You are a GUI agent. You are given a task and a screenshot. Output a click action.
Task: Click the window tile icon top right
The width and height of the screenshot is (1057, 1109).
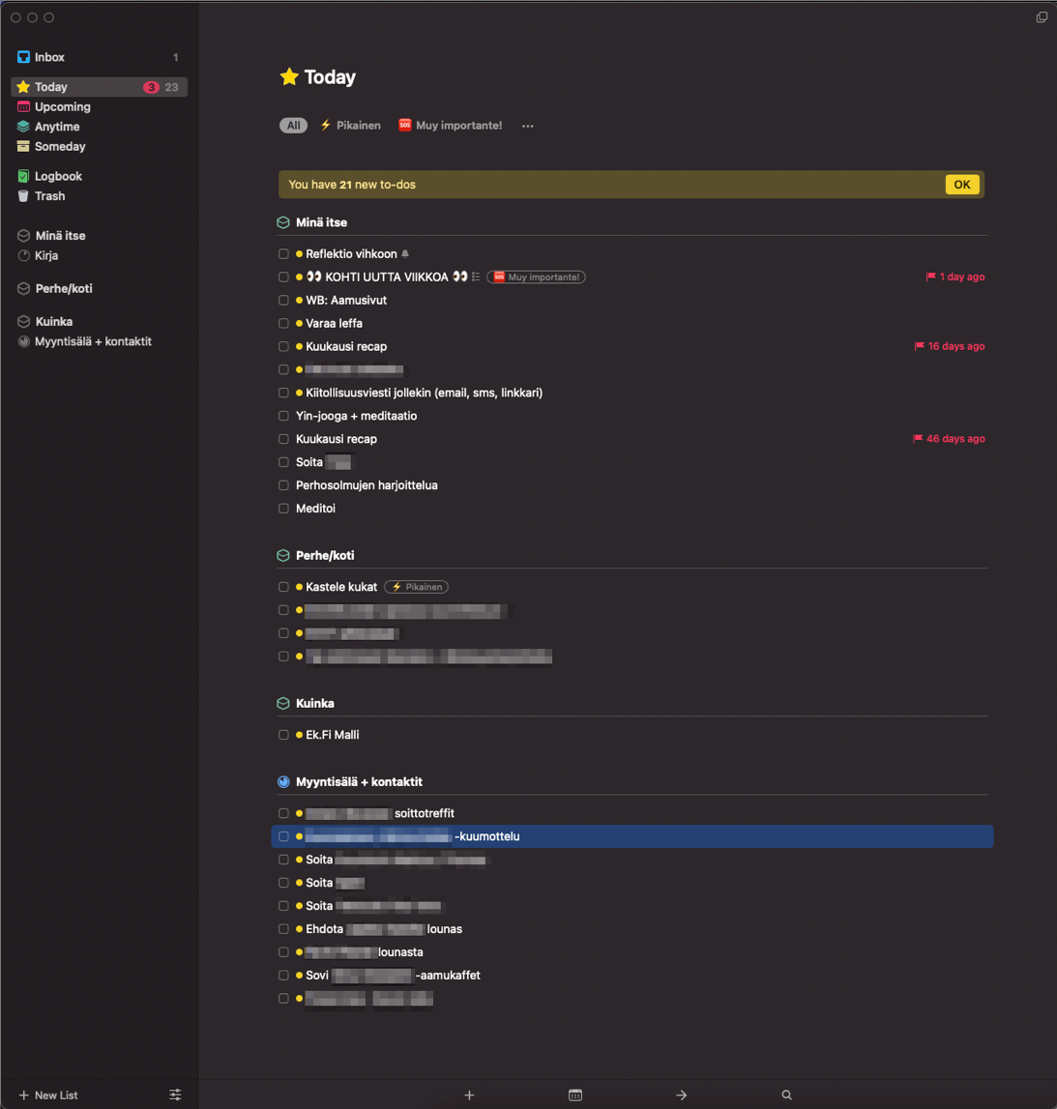[x=1042, y=17]
